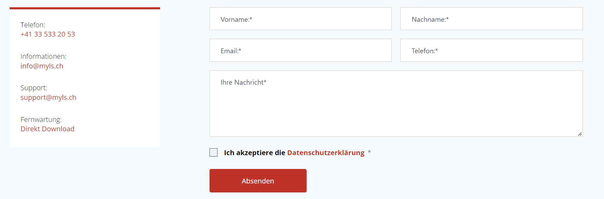
Task: Click the asterisk after Datenschutzerklärung
Action: point(369,152)
